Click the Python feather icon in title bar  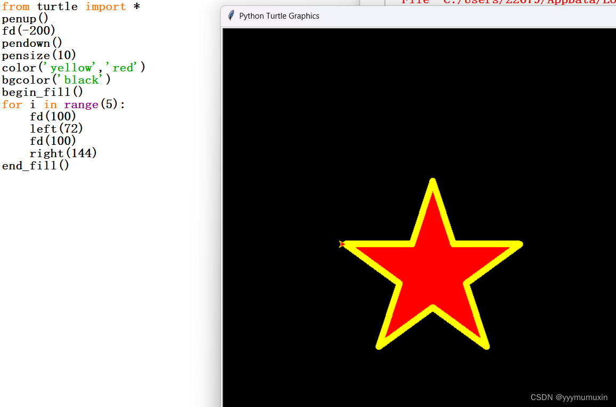click(231, 15)
